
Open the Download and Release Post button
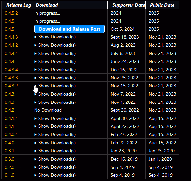(69, 29)
